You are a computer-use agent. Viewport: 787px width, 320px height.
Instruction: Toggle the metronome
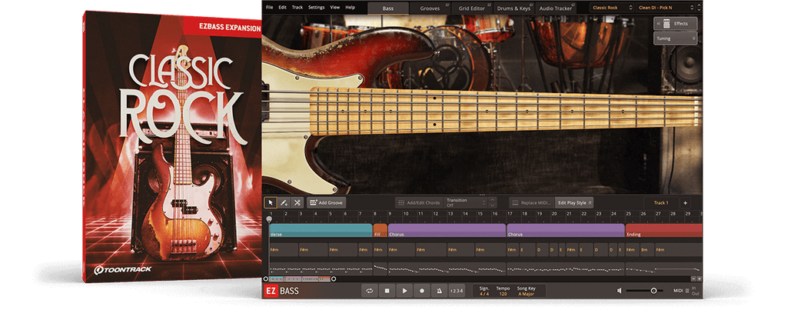439,290
